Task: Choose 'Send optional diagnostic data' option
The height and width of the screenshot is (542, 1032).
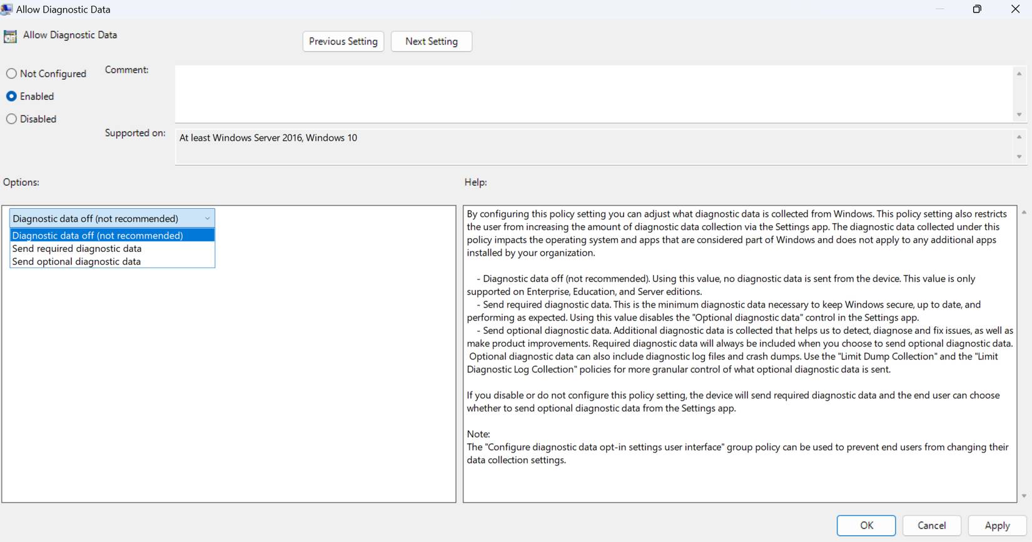Action: [x=76, y=262]
